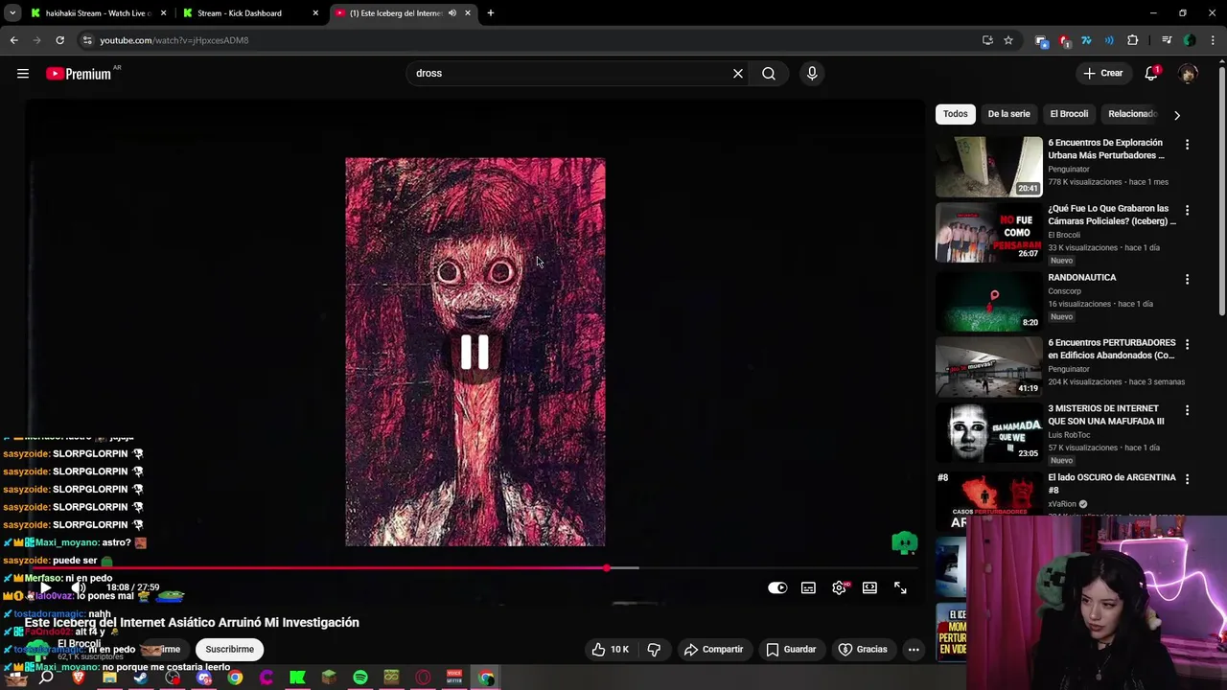This screenshot has width=1227, height=690.
Task: Select the El Brocoli filter chip
Action: click(x=1069, y=114)
